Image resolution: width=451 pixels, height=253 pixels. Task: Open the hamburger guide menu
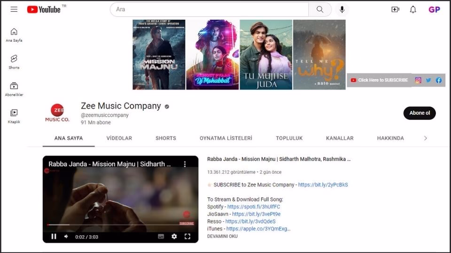tap(14, 9)
